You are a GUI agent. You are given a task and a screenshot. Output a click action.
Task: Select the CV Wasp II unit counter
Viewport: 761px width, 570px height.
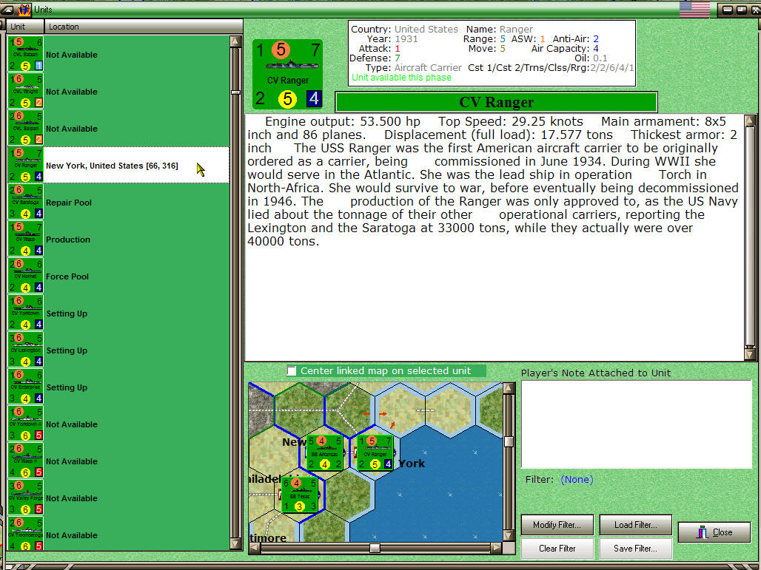(x=26, y=461)
